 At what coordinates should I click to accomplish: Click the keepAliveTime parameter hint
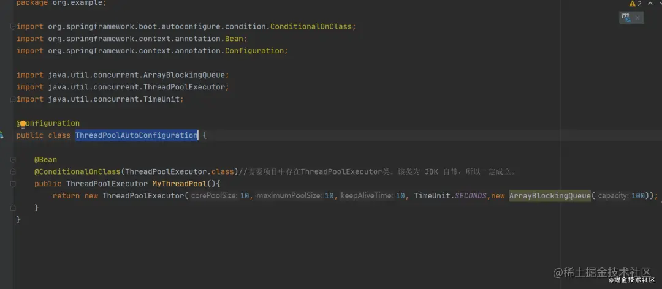367,196
